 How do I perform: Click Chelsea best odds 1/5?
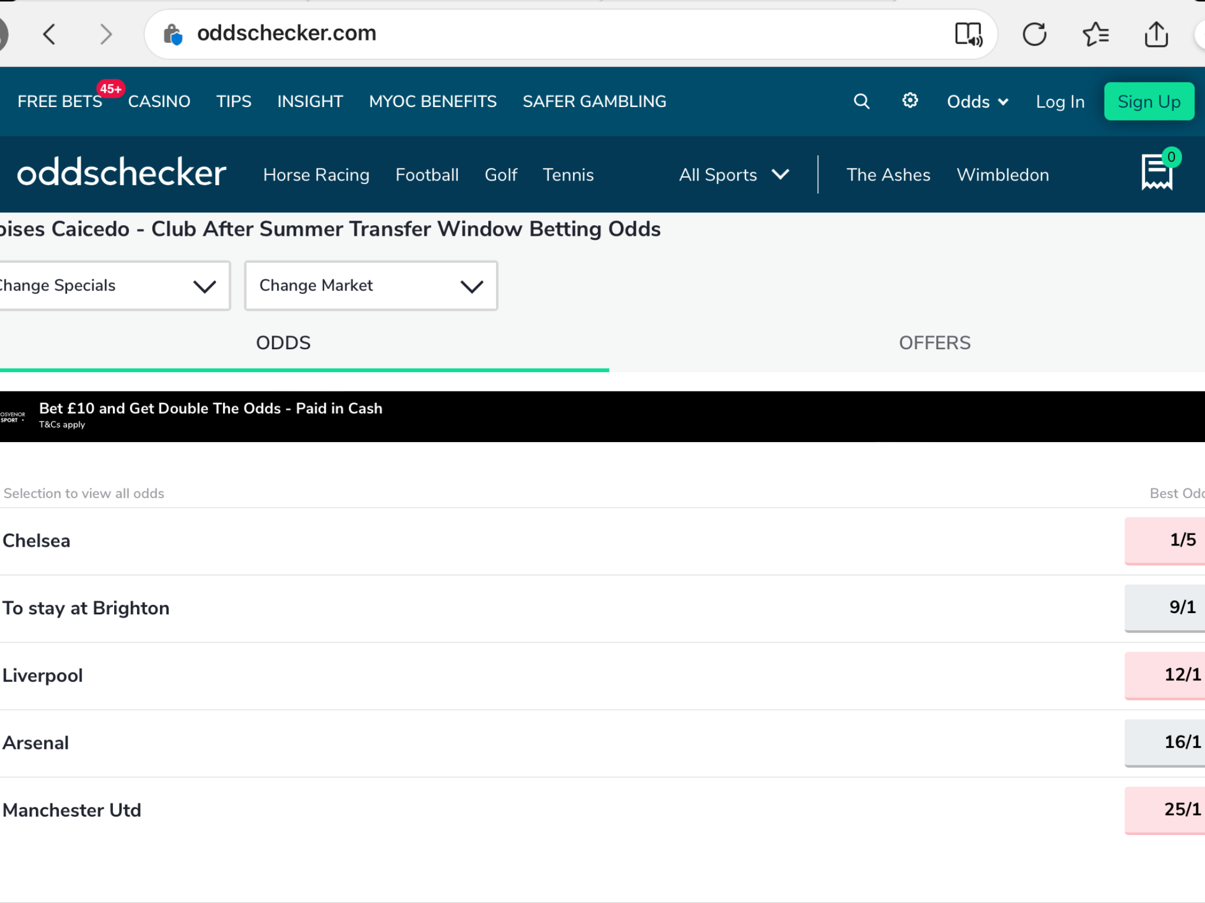tap(1165, 540)
